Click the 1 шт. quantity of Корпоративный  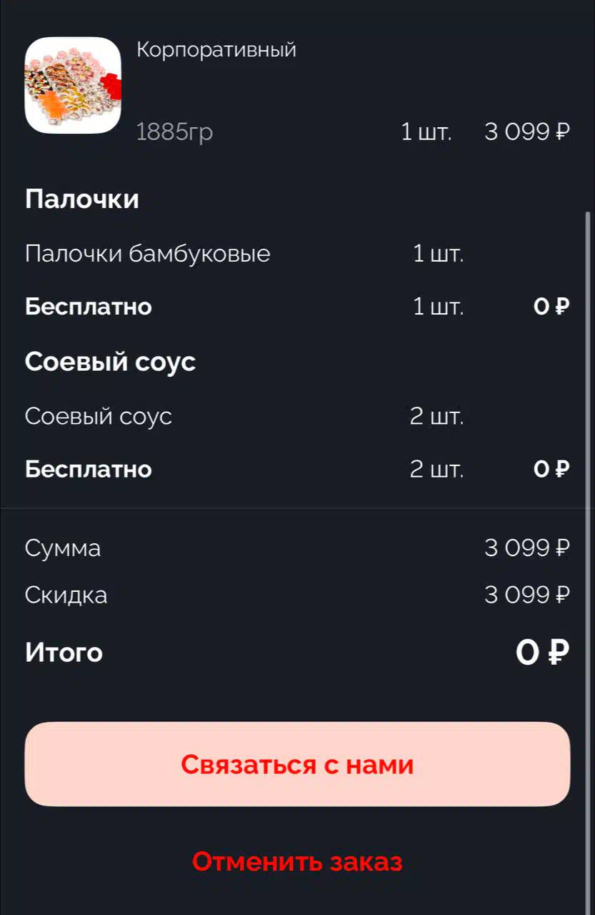tap(426, 132)
